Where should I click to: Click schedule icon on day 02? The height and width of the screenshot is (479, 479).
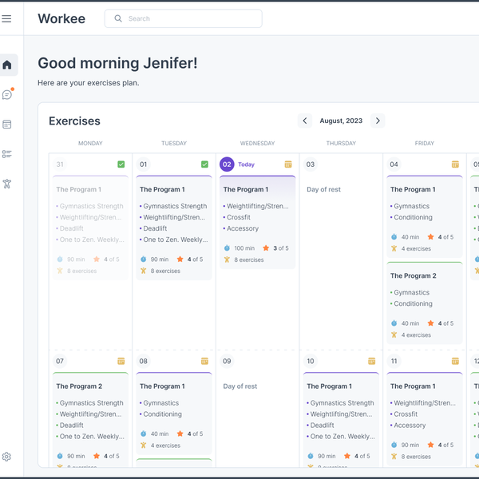point(288,164)
